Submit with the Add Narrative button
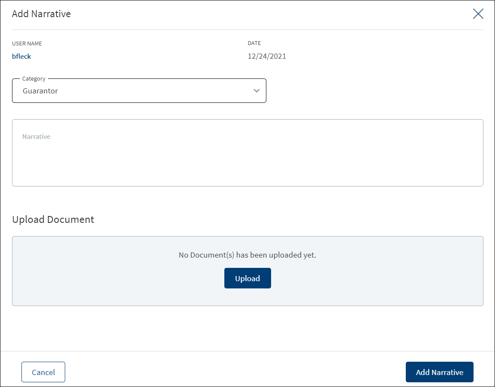 point(439,372)
